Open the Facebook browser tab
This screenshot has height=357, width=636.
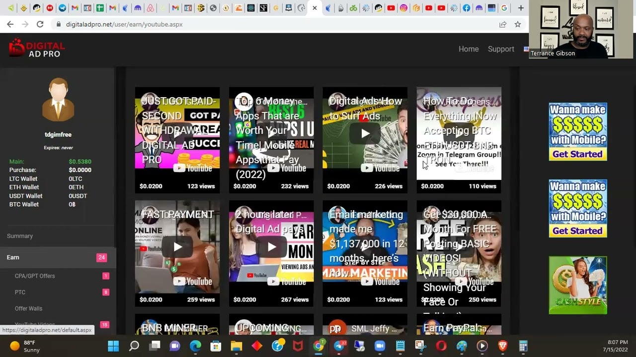tap(466, 8)
